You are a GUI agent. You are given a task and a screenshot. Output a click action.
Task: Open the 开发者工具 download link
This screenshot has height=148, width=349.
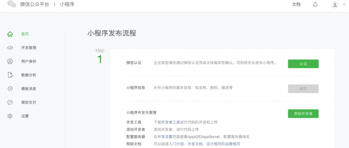[170, 122]
